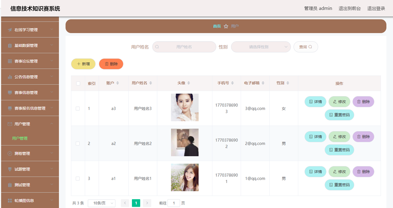Viewport: 393px width, 208px height.
Task: Click the page jump number input
Action: click(173, 203)
